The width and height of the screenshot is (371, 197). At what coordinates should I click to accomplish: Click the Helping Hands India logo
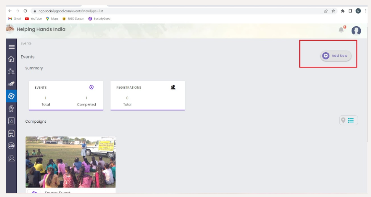(10, 29)
